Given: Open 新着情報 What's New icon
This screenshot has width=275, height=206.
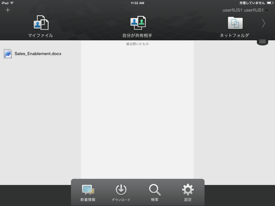Looking at the screenshot, I should [88, 190].
